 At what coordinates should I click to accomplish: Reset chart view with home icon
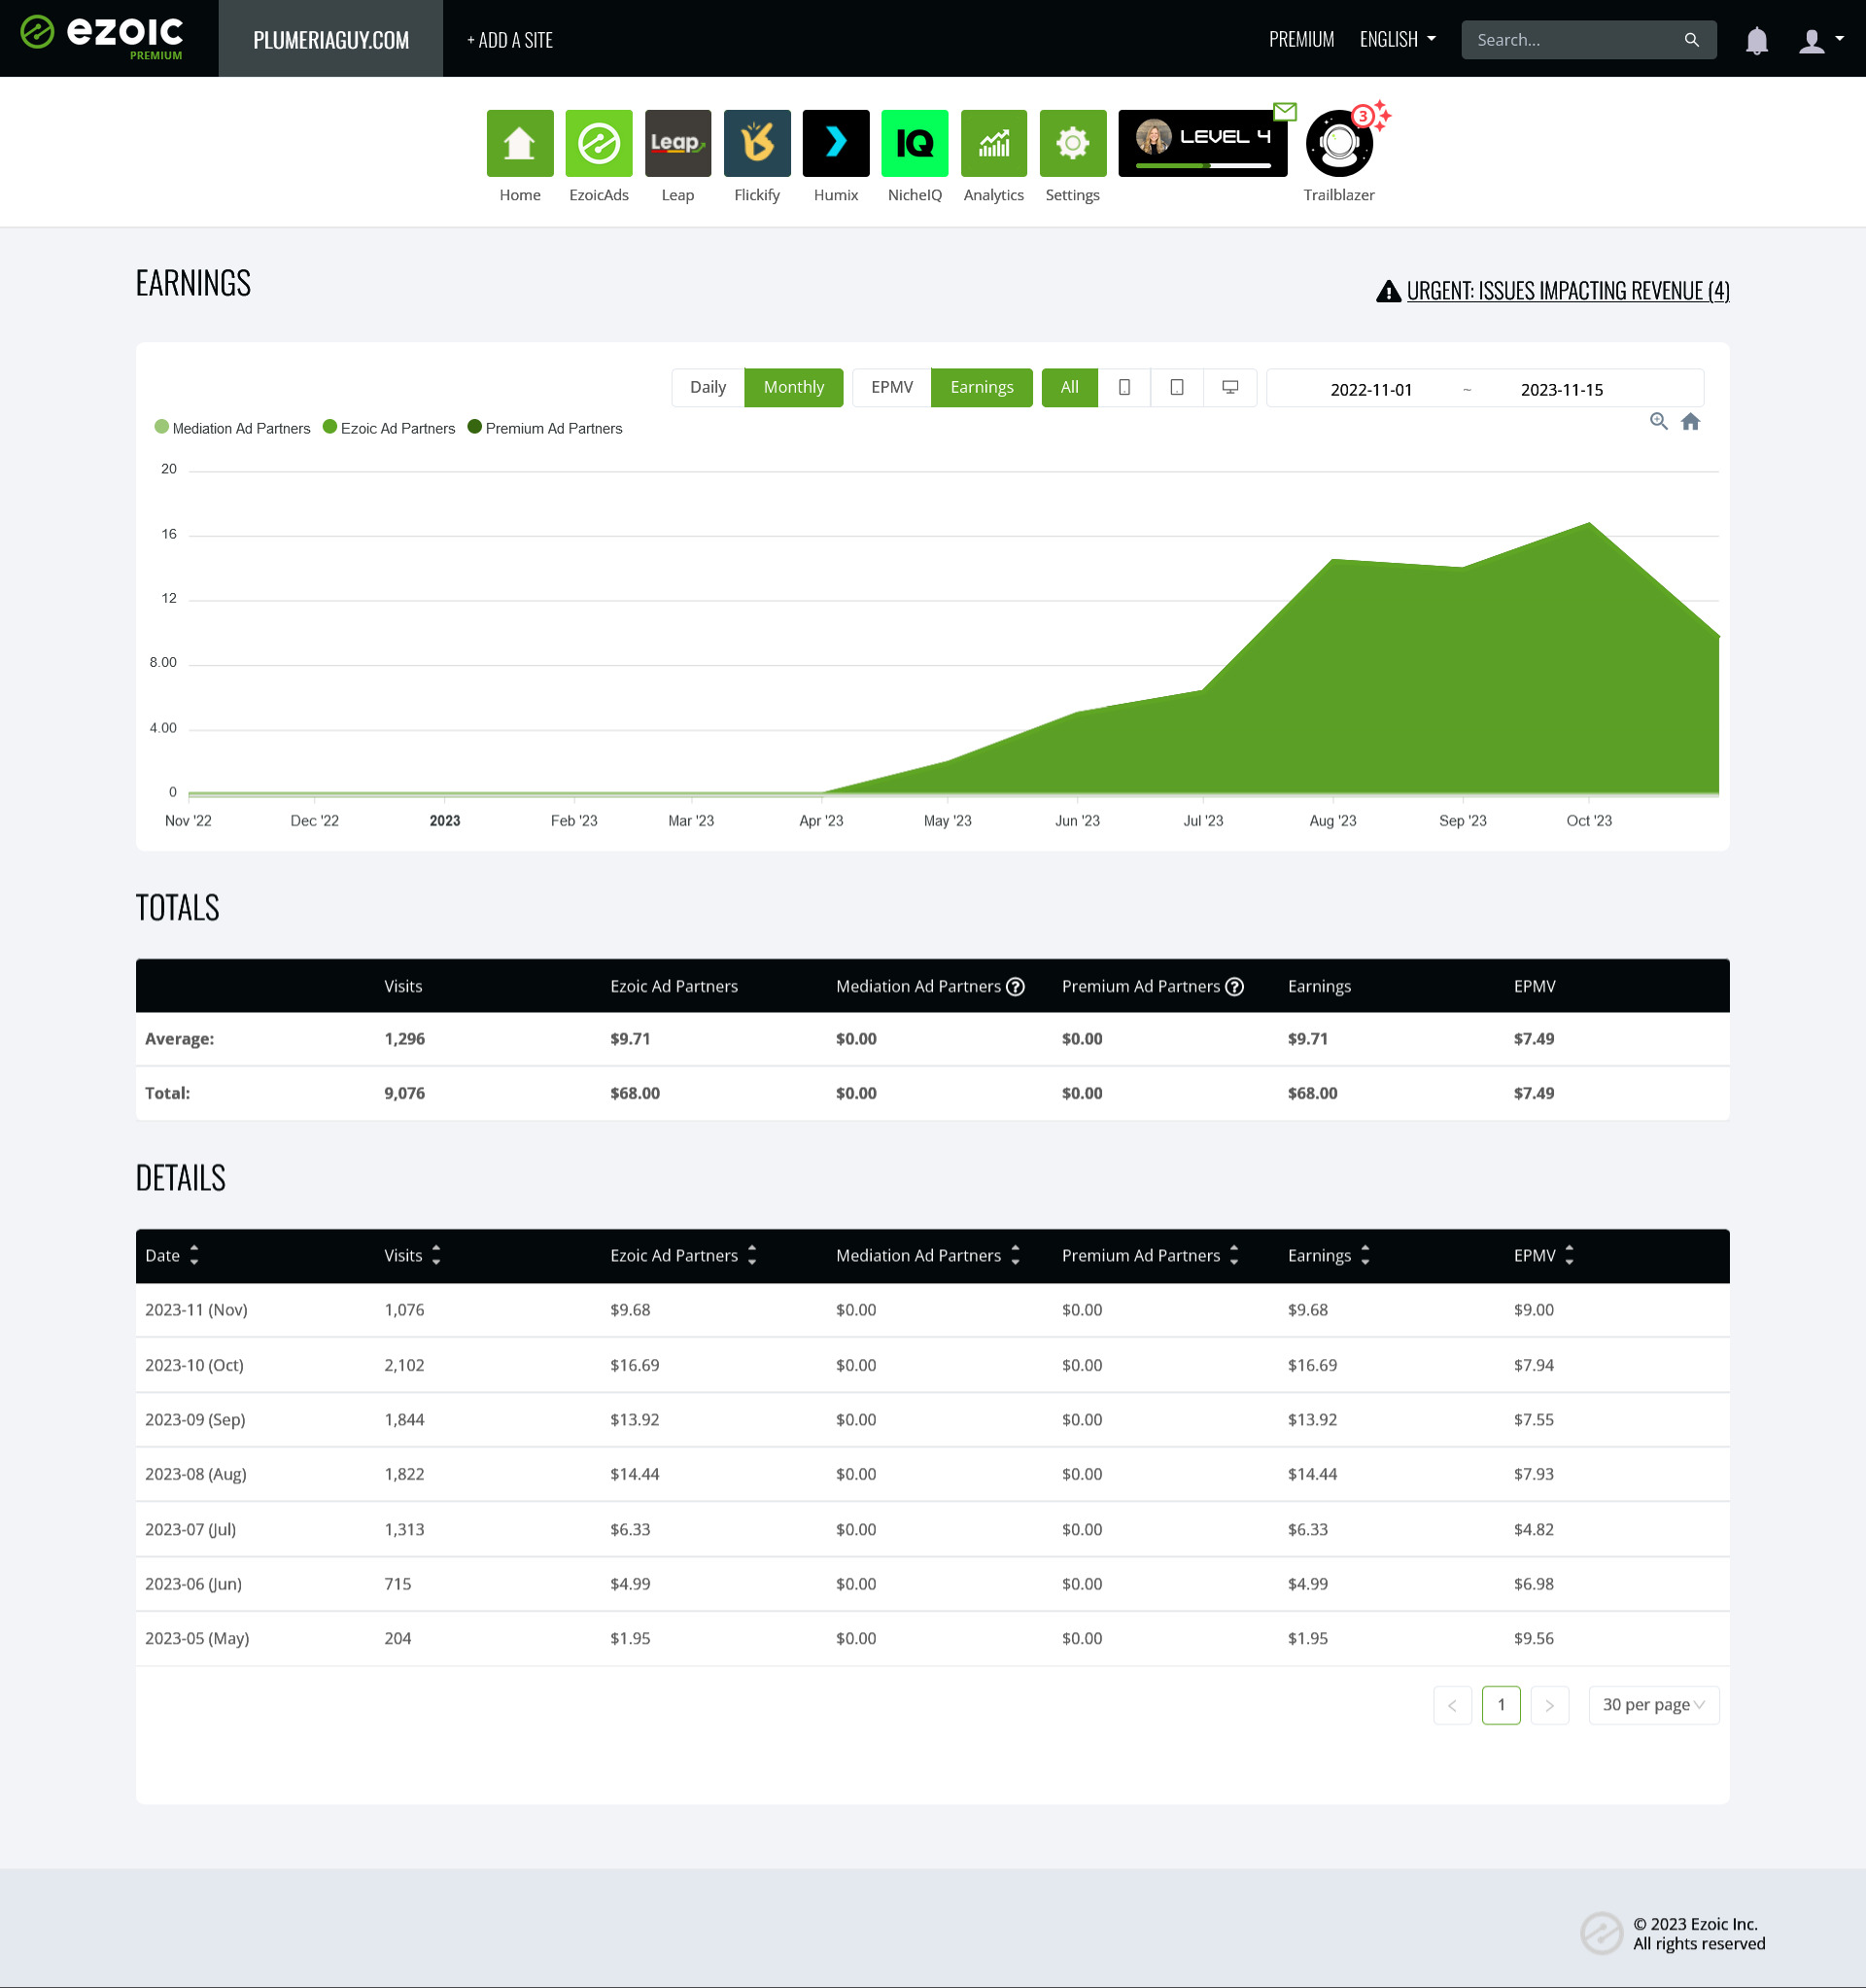coord(1691,421)
